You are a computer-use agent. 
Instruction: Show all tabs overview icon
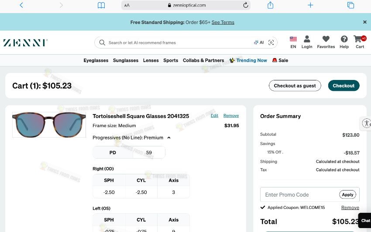(x=350, y=5)
